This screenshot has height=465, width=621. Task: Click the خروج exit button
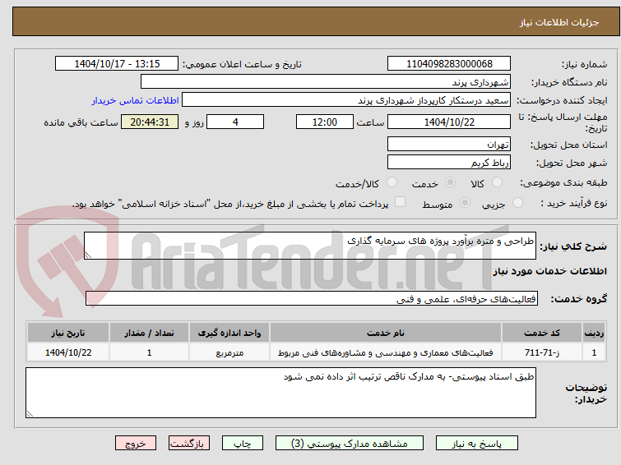[136, 444]
